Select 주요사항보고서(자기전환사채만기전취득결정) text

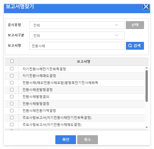pyautogui.click(x=57, y=118)
